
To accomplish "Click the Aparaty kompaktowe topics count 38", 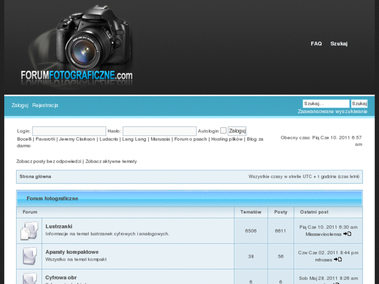I will (251, 256).
